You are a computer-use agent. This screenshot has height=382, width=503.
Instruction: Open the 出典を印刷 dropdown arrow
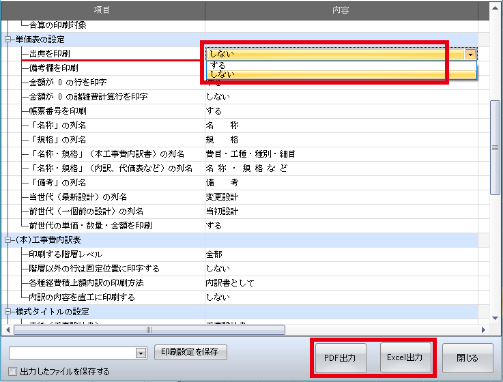coord(470,54)
